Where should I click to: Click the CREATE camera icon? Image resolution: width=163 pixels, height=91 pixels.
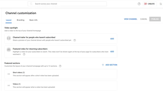[x=145, y=4]
